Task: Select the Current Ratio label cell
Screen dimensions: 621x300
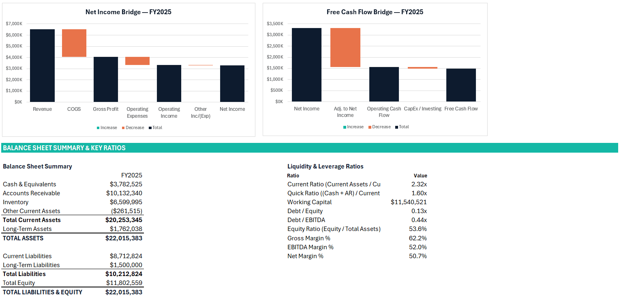Action: pyautogui.click(x=334, y=184)
